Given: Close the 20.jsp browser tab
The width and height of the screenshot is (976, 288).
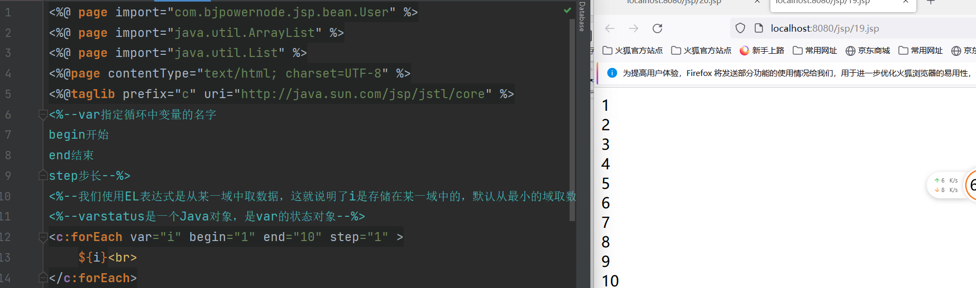Looking at the screenshot, I should click(757, 2).
